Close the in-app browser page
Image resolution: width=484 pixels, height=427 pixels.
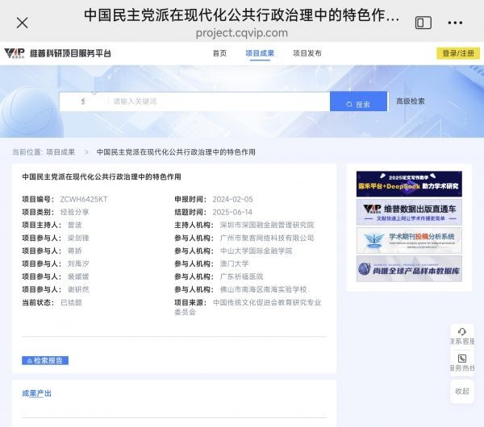click(x=23, y=23)
